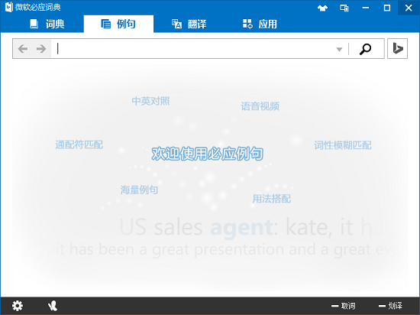Click the 用法搭配 feature label
The width and height of the screenshot is (420, 315).
tap(272, 199)
